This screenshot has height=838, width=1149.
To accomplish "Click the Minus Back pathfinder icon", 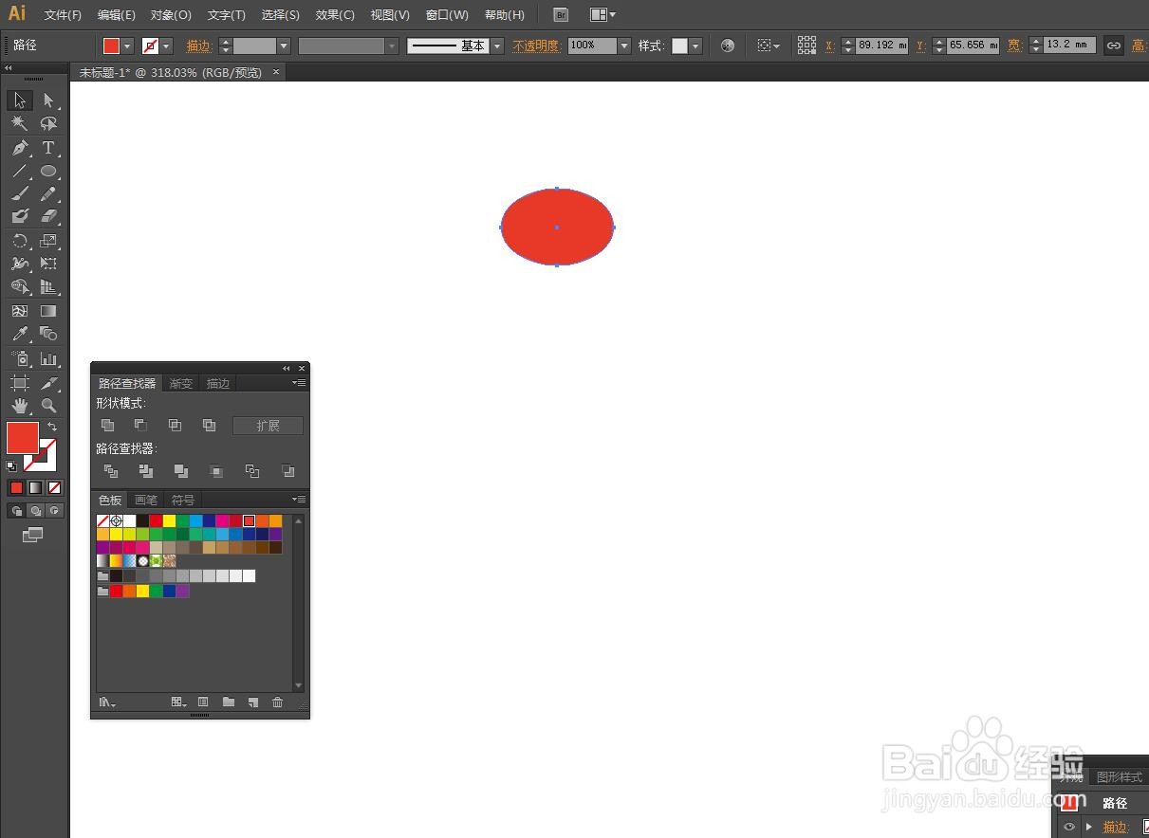I will [x=287, y=470].
